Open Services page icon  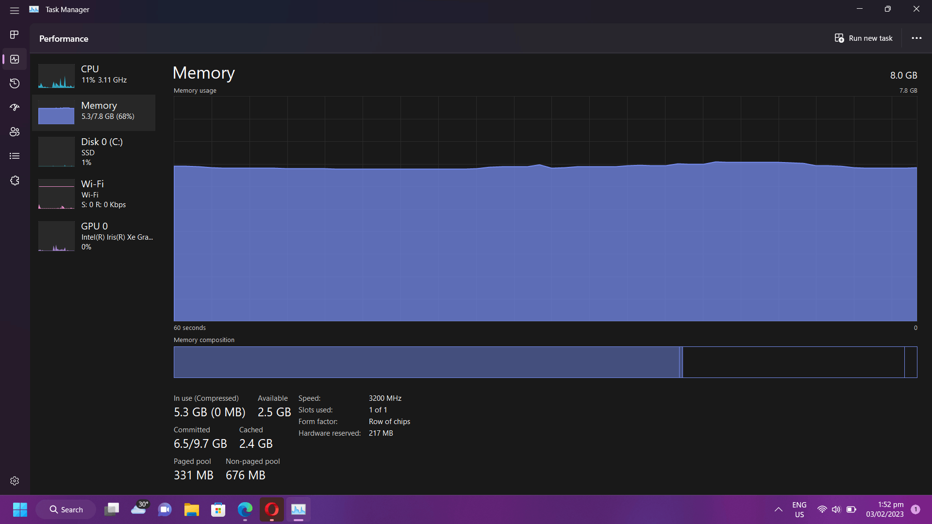point(15,180)
